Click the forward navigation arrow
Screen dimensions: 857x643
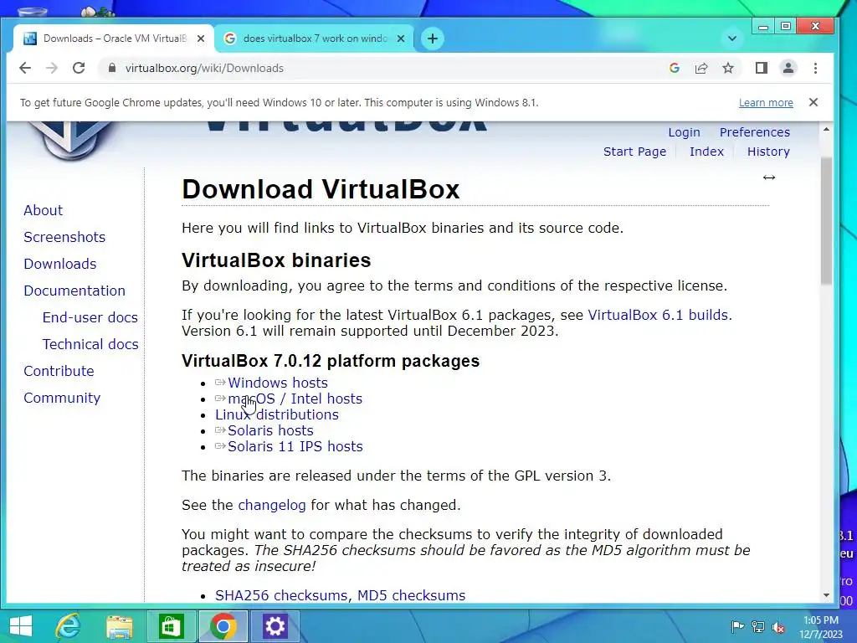coord(52,68)
